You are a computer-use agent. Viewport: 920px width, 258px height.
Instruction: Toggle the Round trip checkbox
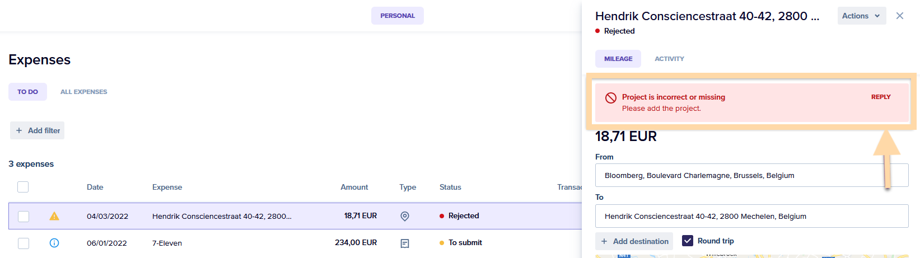pos(688,241)
